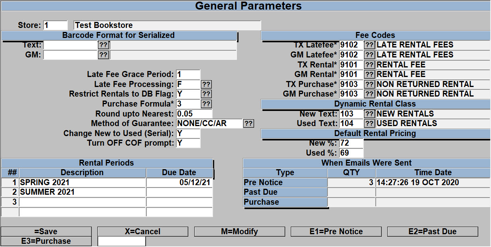Click the GM Purchase code field
This screenshot has height=247, width=491.
click(351, 94)
